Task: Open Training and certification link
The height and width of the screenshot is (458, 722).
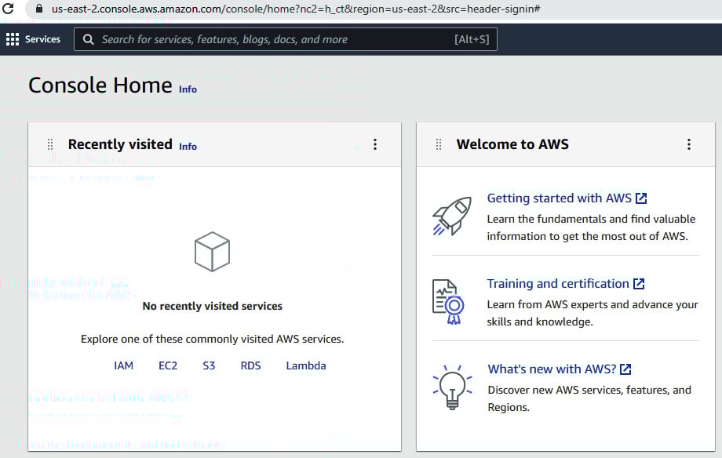Action: click(558, 284)
